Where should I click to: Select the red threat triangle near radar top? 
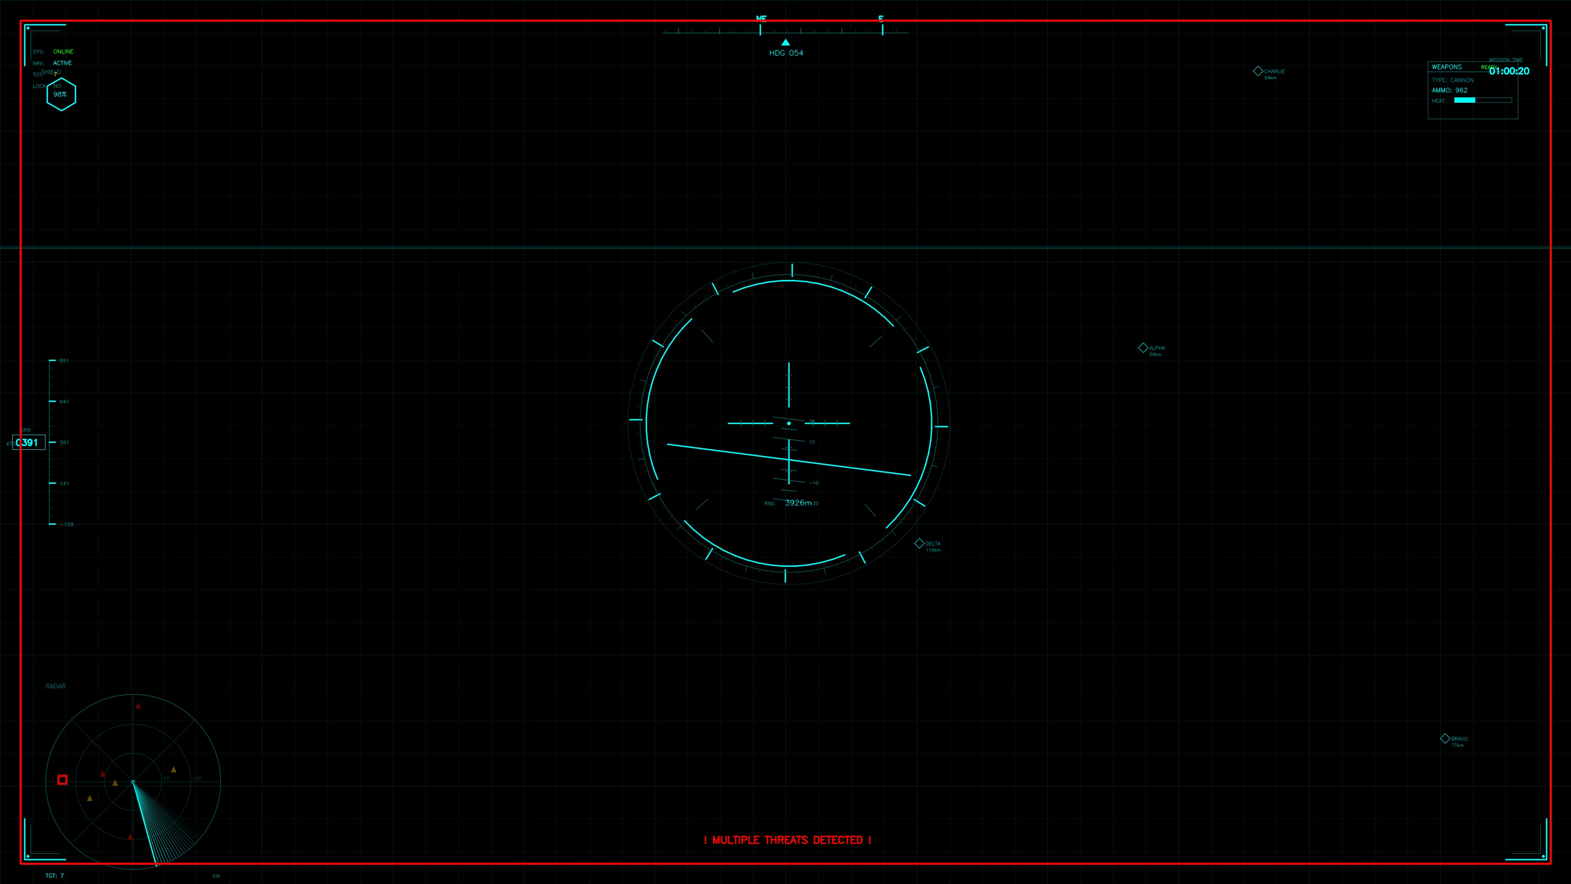click(x=137, y=706)
